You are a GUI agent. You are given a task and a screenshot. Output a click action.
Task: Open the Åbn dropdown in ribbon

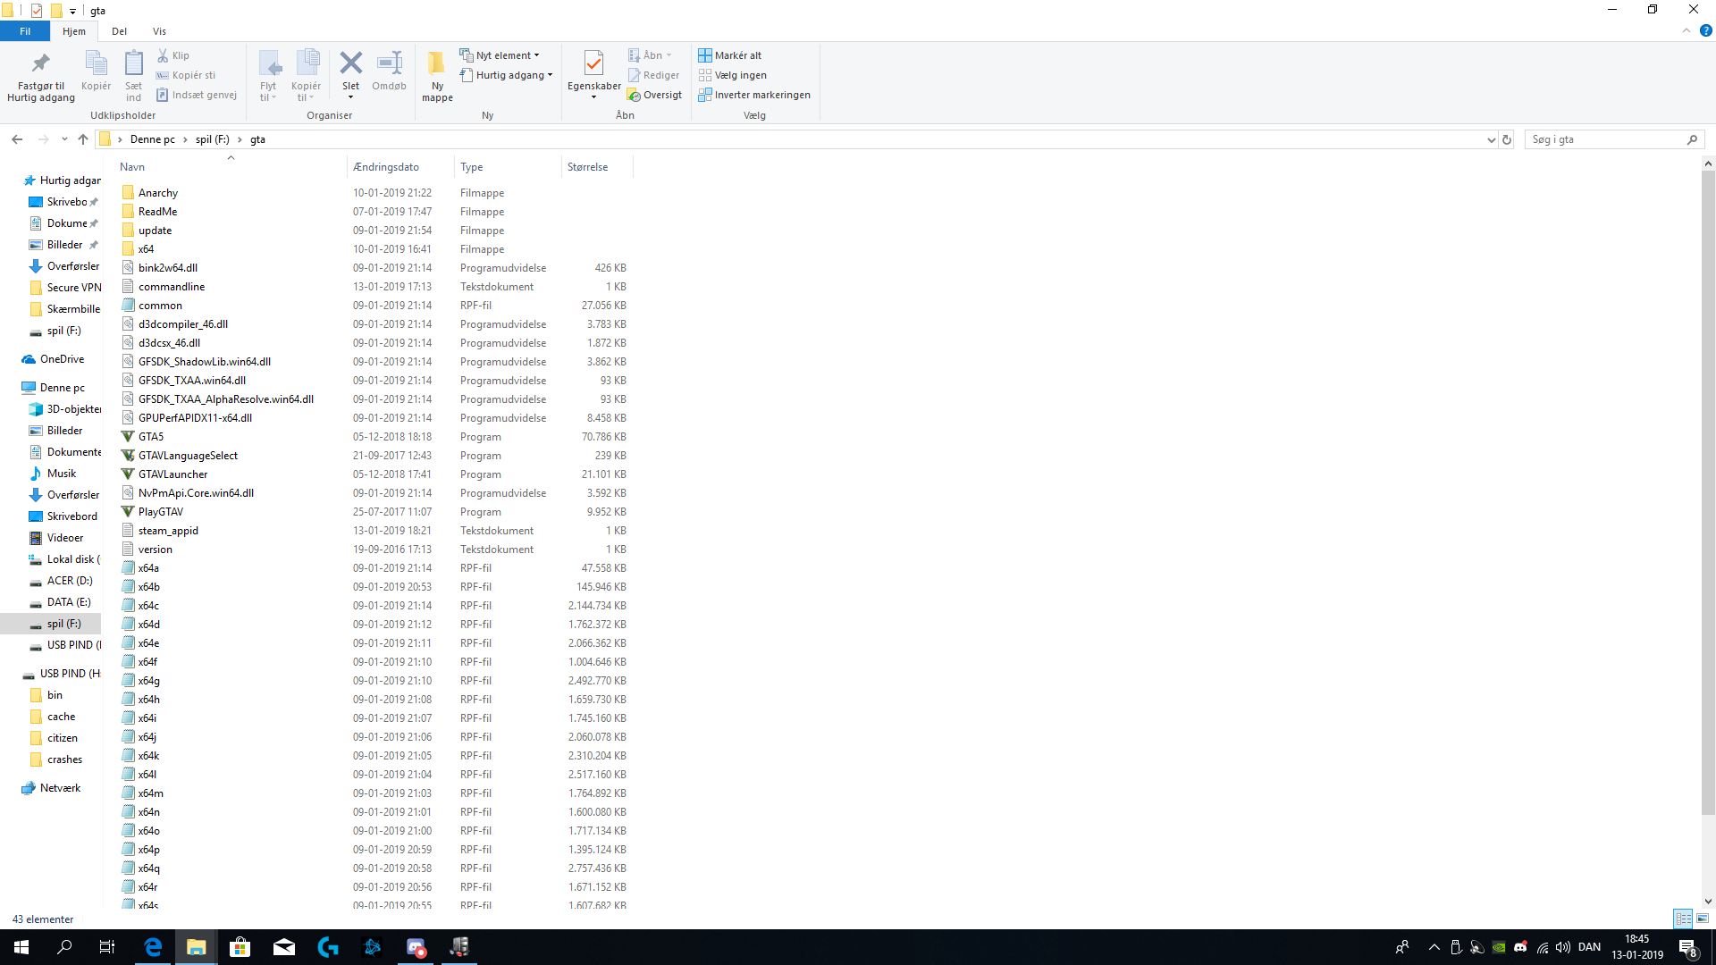pos(650,55)
